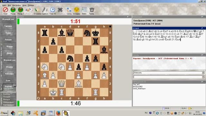The height and width of the screenshot is (116, 206).
Task: Click the Пуск start button
Action: (x=4, y=113)
